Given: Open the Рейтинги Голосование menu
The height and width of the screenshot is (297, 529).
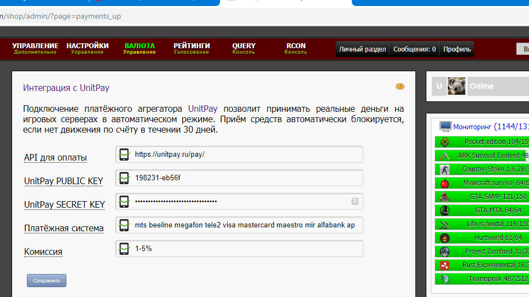Looking at the screenshot, I should tap(192, 48).
